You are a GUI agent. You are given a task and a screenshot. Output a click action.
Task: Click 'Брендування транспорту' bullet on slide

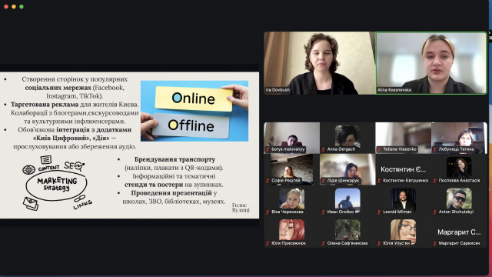175,159
